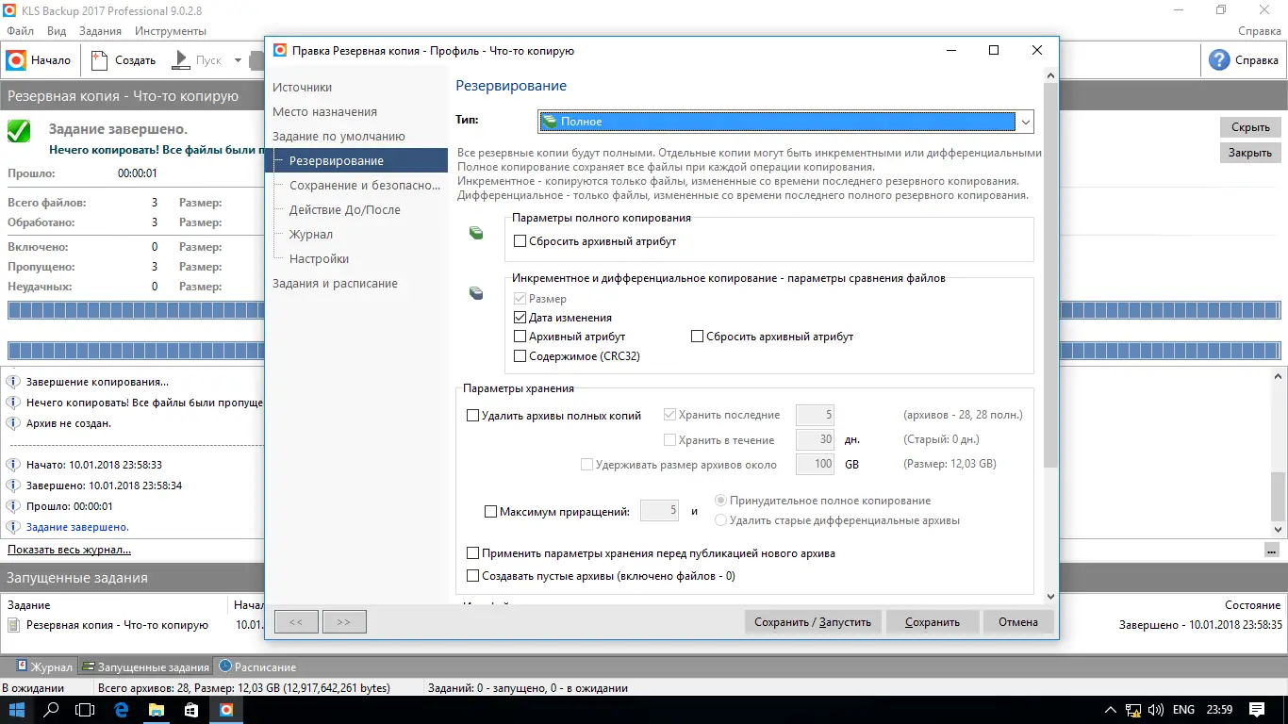This screenshot has width=1288, height=724.
Task: Open Показать весь журнал link
Action: 69,550
